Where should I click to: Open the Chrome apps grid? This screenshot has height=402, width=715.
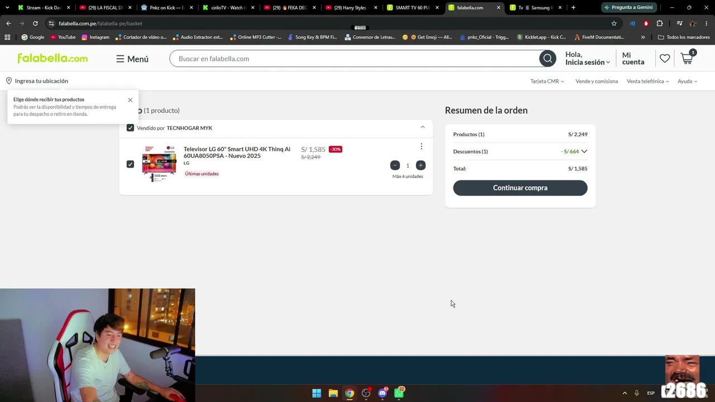tap(7, 37)
